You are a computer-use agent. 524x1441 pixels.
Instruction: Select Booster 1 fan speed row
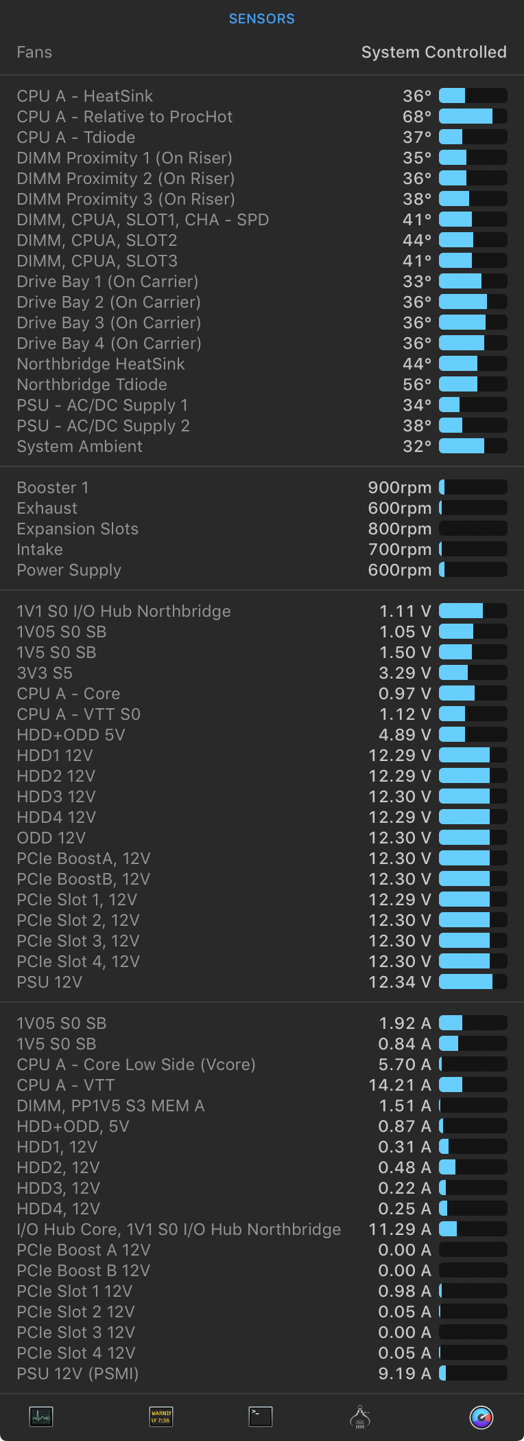[53, 488]
